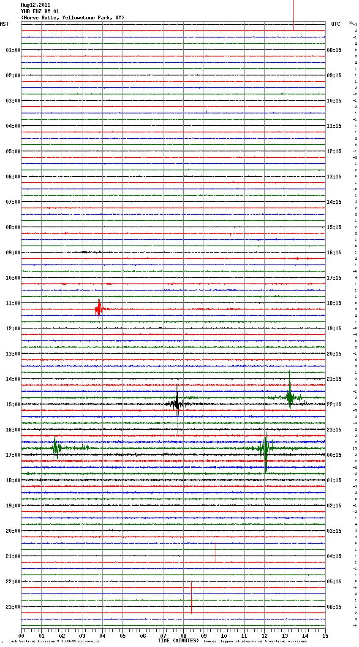Click the UTC column header
This screenshot has height=647, width=359.
pos(335,24)
